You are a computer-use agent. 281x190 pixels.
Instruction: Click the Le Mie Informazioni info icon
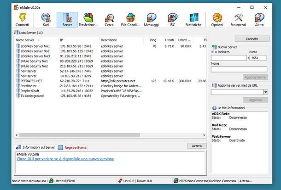click(214, 108)
